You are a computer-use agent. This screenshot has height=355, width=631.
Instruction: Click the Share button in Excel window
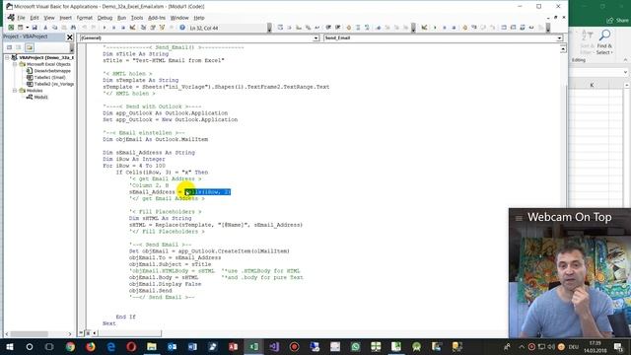[618, 20]
